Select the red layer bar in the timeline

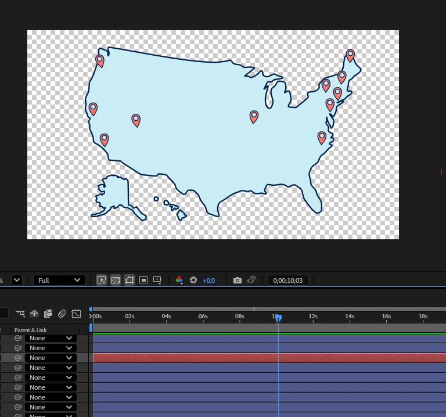[x=269, y=358]
